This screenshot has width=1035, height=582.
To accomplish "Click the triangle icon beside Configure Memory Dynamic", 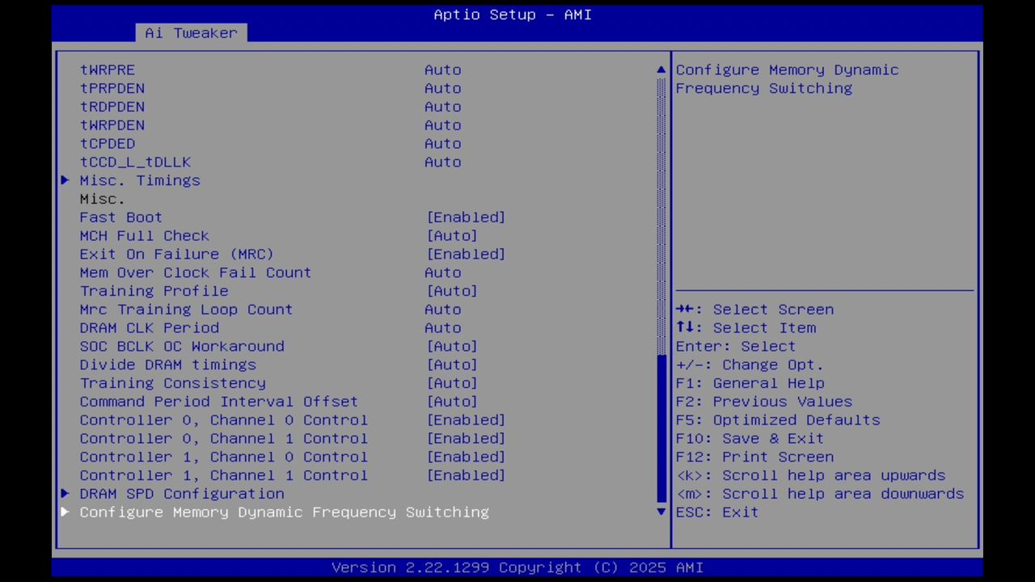I will 65,512.
